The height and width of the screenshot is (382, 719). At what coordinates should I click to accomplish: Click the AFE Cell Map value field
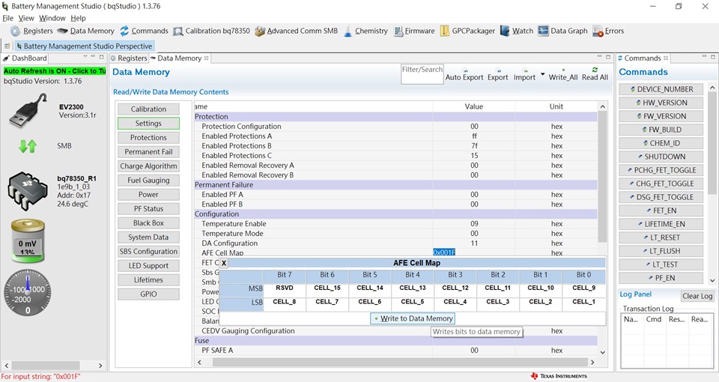(x=473, y=252)
